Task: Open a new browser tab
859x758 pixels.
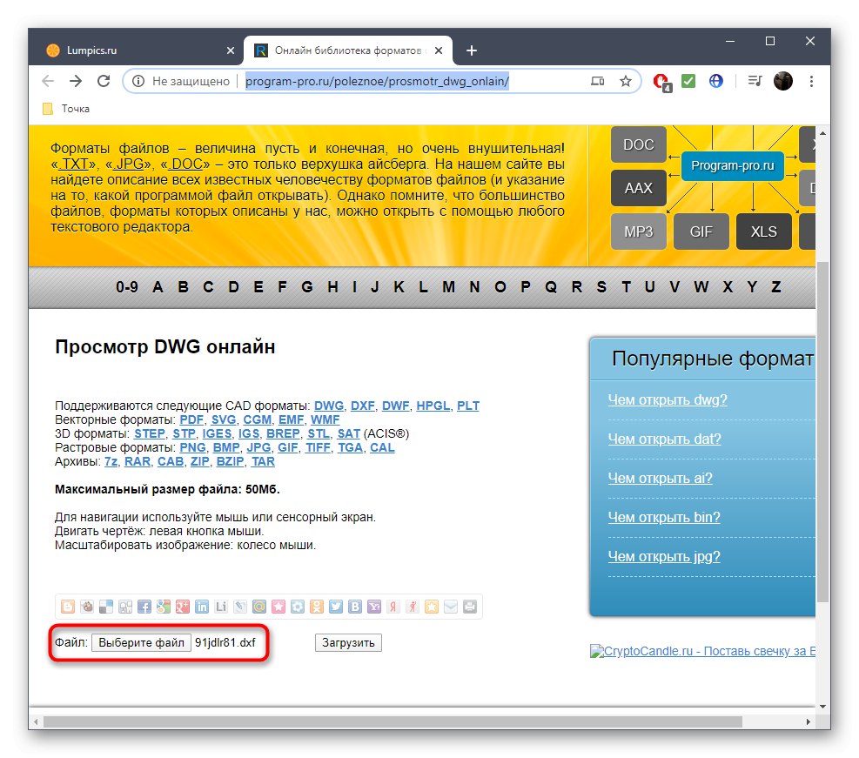Action: coord(472,50)
